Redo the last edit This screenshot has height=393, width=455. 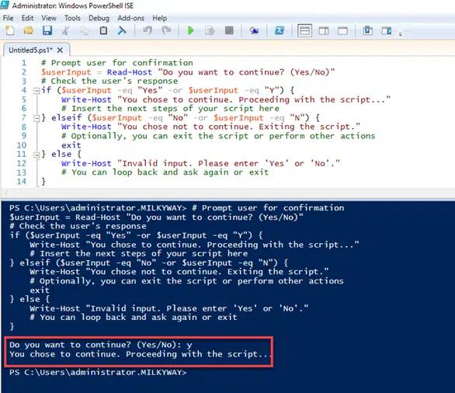tap(167, 30)
